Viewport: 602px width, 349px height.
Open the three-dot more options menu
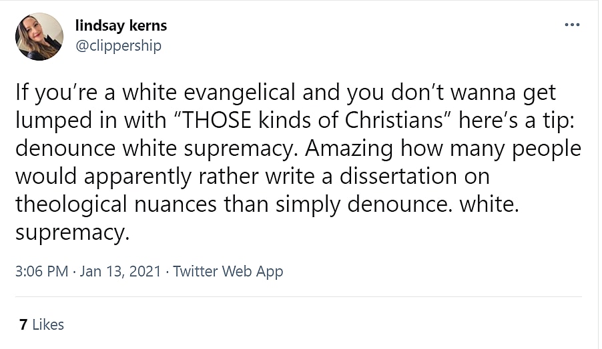[572, 25]
